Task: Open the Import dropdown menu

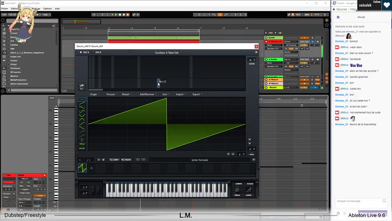Action: click(x=181, y=94)
